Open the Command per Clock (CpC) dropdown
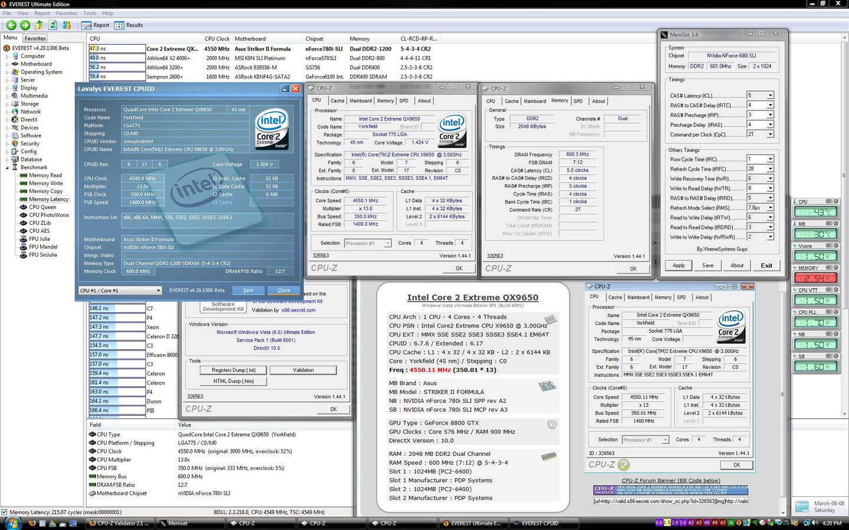849x530 pixels. 770,134
